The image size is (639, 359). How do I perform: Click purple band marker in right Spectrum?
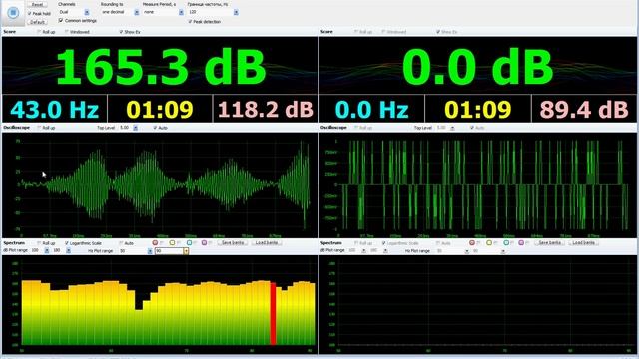click(521, 243)
